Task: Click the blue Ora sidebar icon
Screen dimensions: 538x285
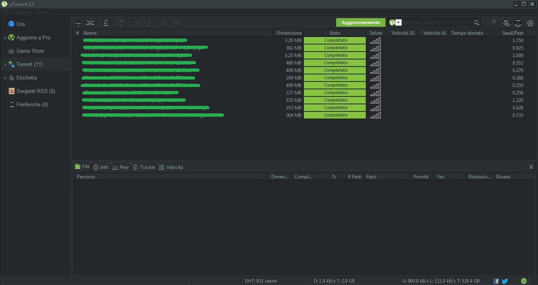Action: pyautogui.click(x=11, y=24)
